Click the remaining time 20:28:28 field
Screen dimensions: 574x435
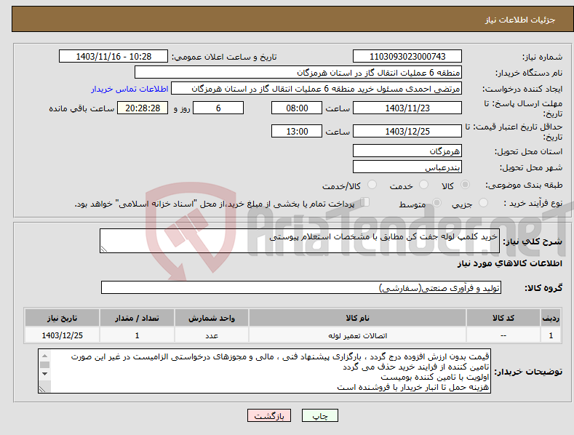tap(143, 108)
